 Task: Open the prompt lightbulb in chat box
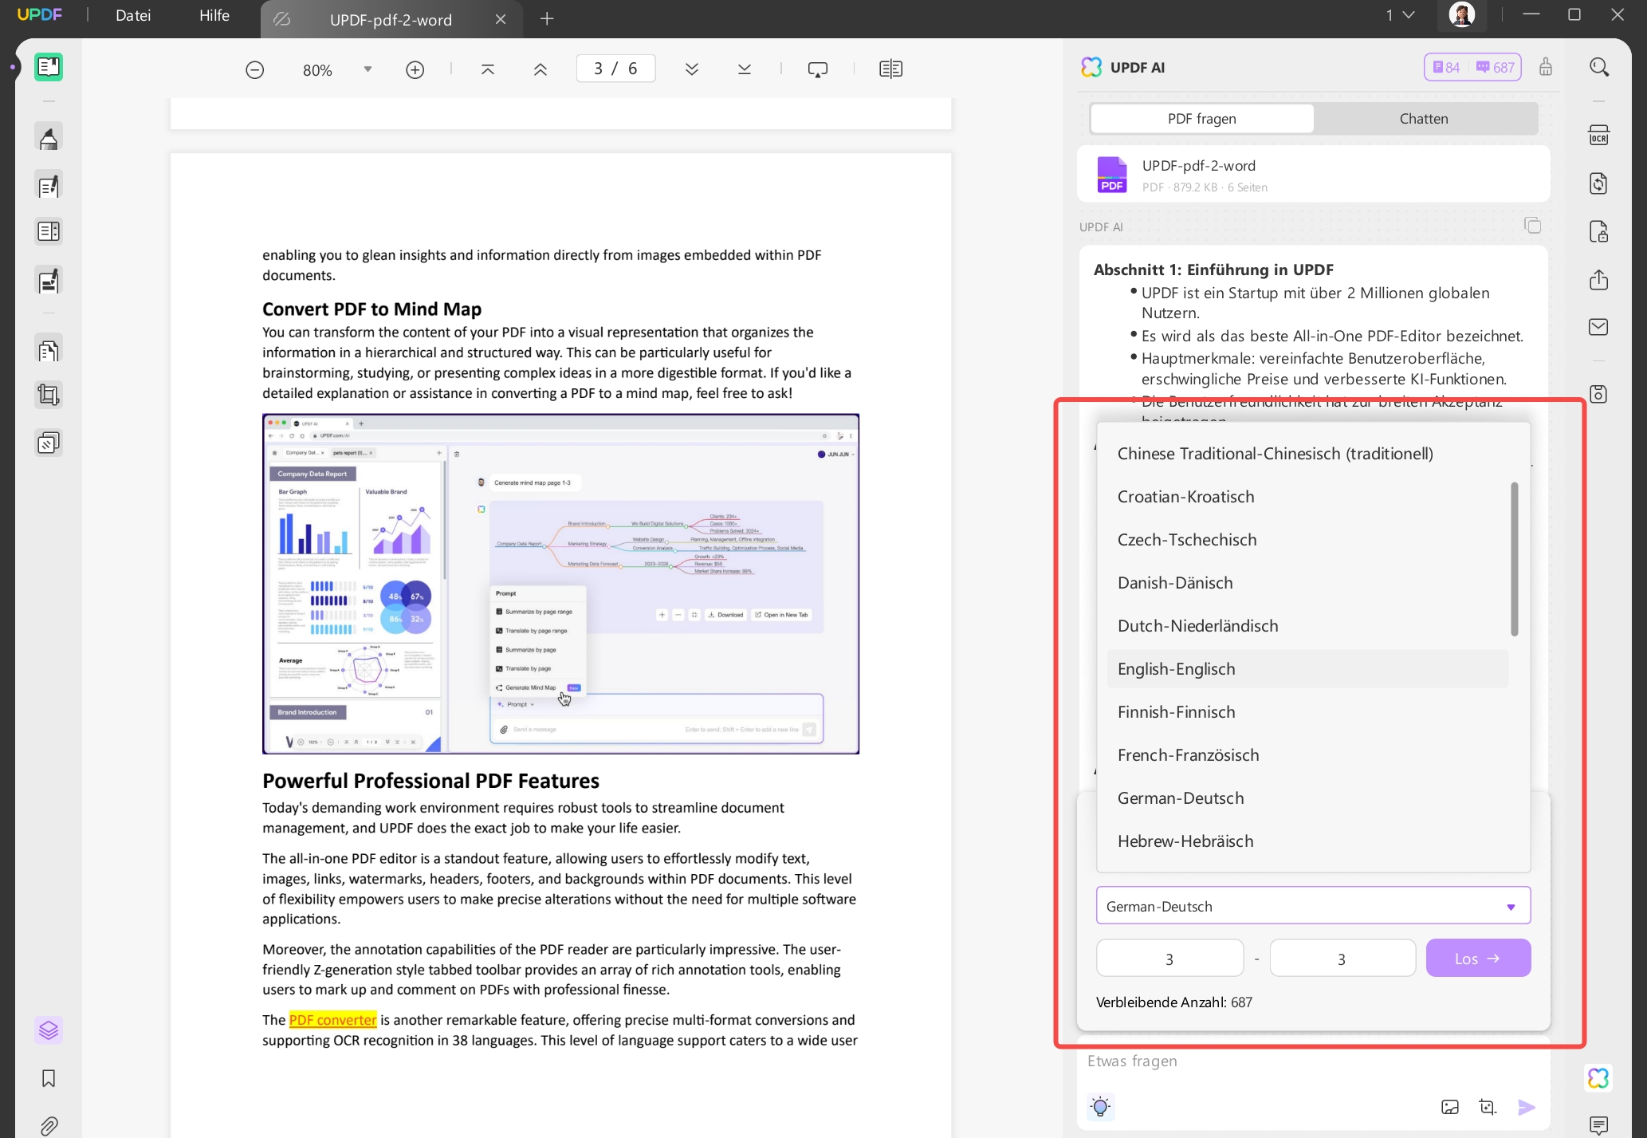click(1101, 1107)
